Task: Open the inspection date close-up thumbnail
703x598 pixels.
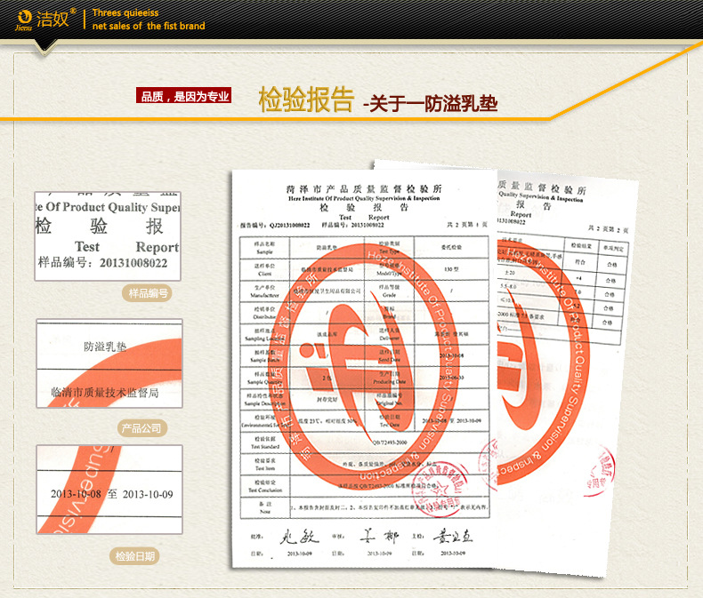Action: tap(109, 490)
